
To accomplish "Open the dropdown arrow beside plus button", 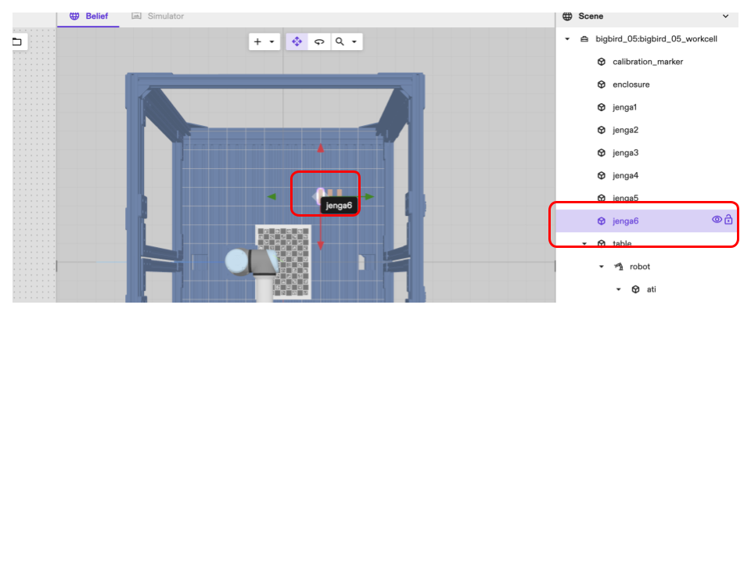I will [x=272, y=41].
